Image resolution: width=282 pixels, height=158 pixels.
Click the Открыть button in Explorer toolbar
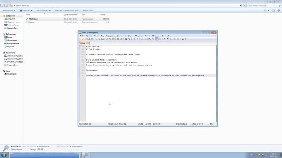tap(25, 11)
